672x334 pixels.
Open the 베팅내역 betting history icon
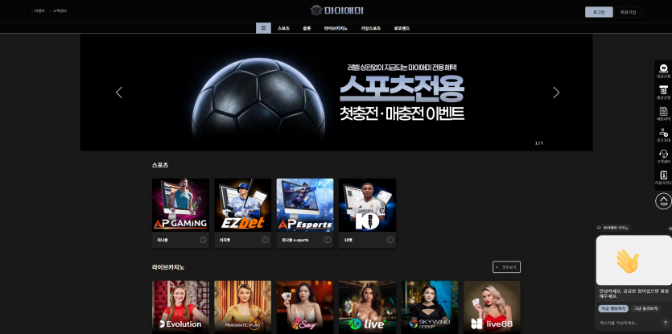[663, 114]
